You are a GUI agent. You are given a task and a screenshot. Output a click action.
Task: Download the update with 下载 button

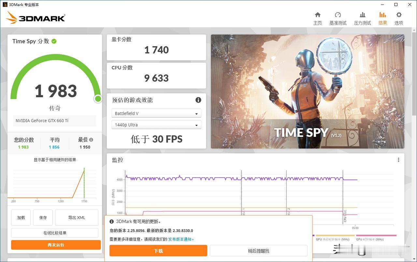point(158,251)
